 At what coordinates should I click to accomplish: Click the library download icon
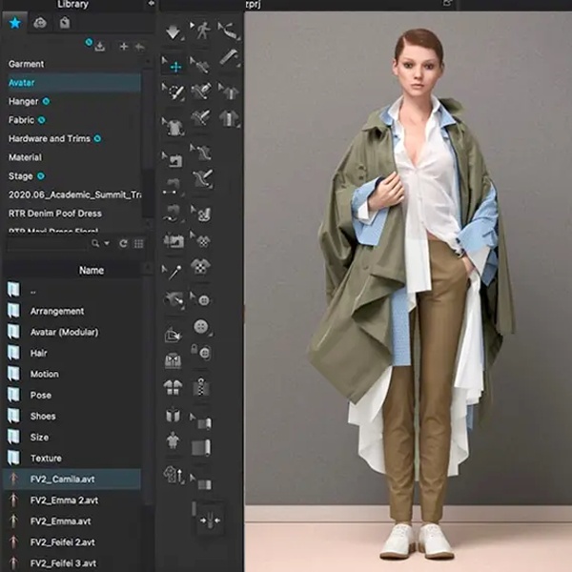coord(99,47)
